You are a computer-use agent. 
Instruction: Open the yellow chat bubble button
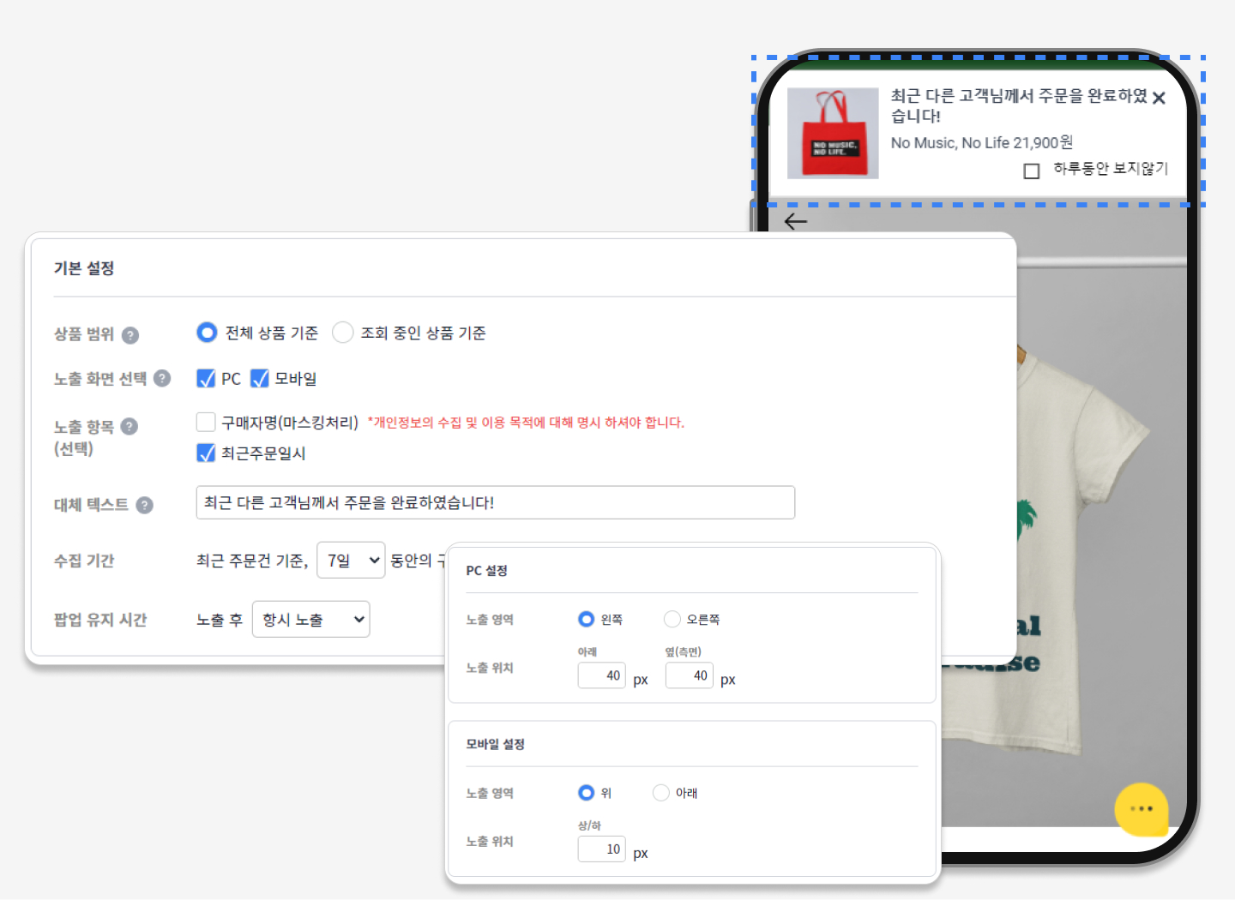(x=1141, y=808)
